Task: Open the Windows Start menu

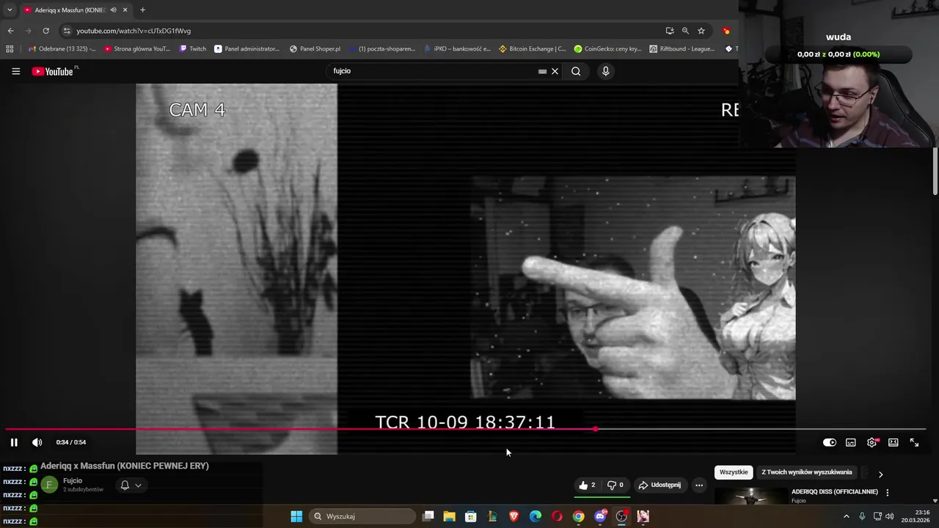Action: point(296,516)
